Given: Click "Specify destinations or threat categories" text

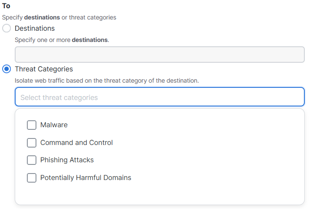Looking at the screenshot, I should pos(59,18).
